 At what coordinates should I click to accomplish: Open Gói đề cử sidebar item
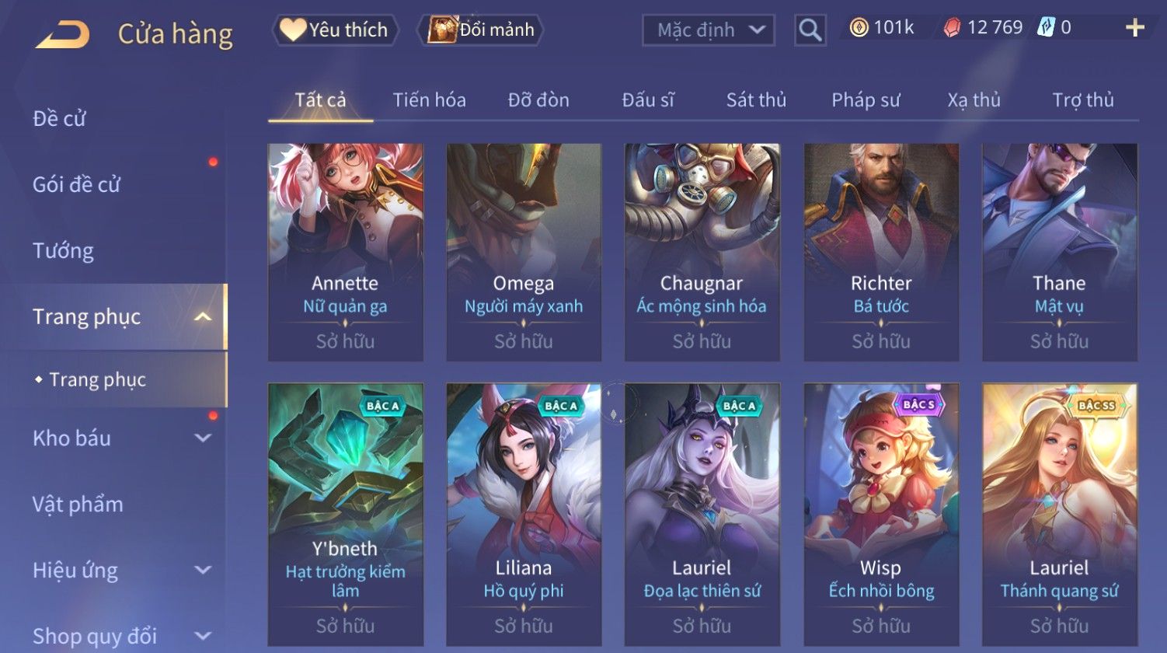click(76, 185)
